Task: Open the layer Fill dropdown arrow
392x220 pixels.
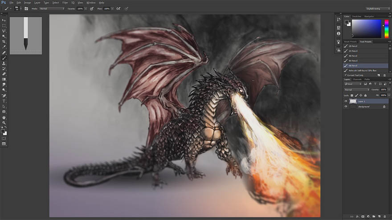Action: pos(389,95)
